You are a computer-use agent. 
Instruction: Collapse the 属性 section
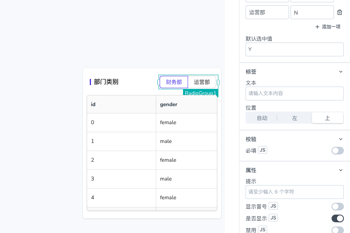click(x=341, y=170)
